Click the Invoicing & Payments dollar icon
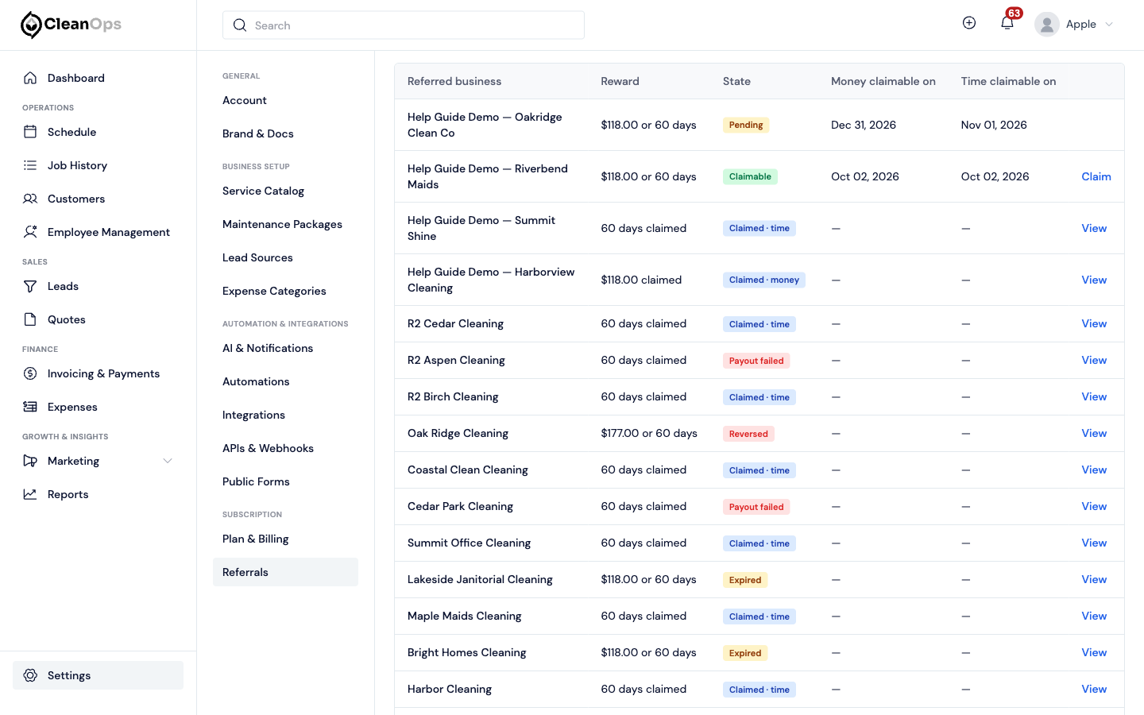 (30, 373)
